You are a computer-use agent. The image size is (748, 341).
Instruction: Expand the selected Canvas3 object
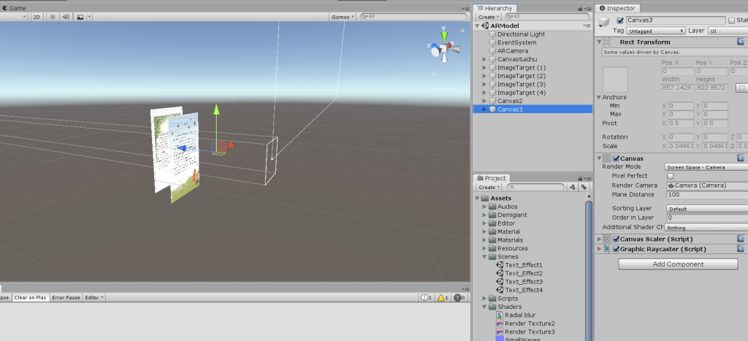485,110
